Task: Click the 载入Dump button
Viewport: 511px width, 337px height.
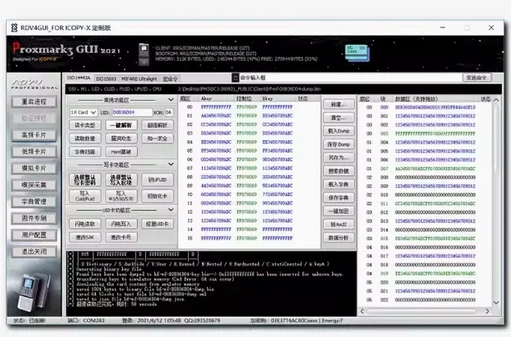Action: 339,131
